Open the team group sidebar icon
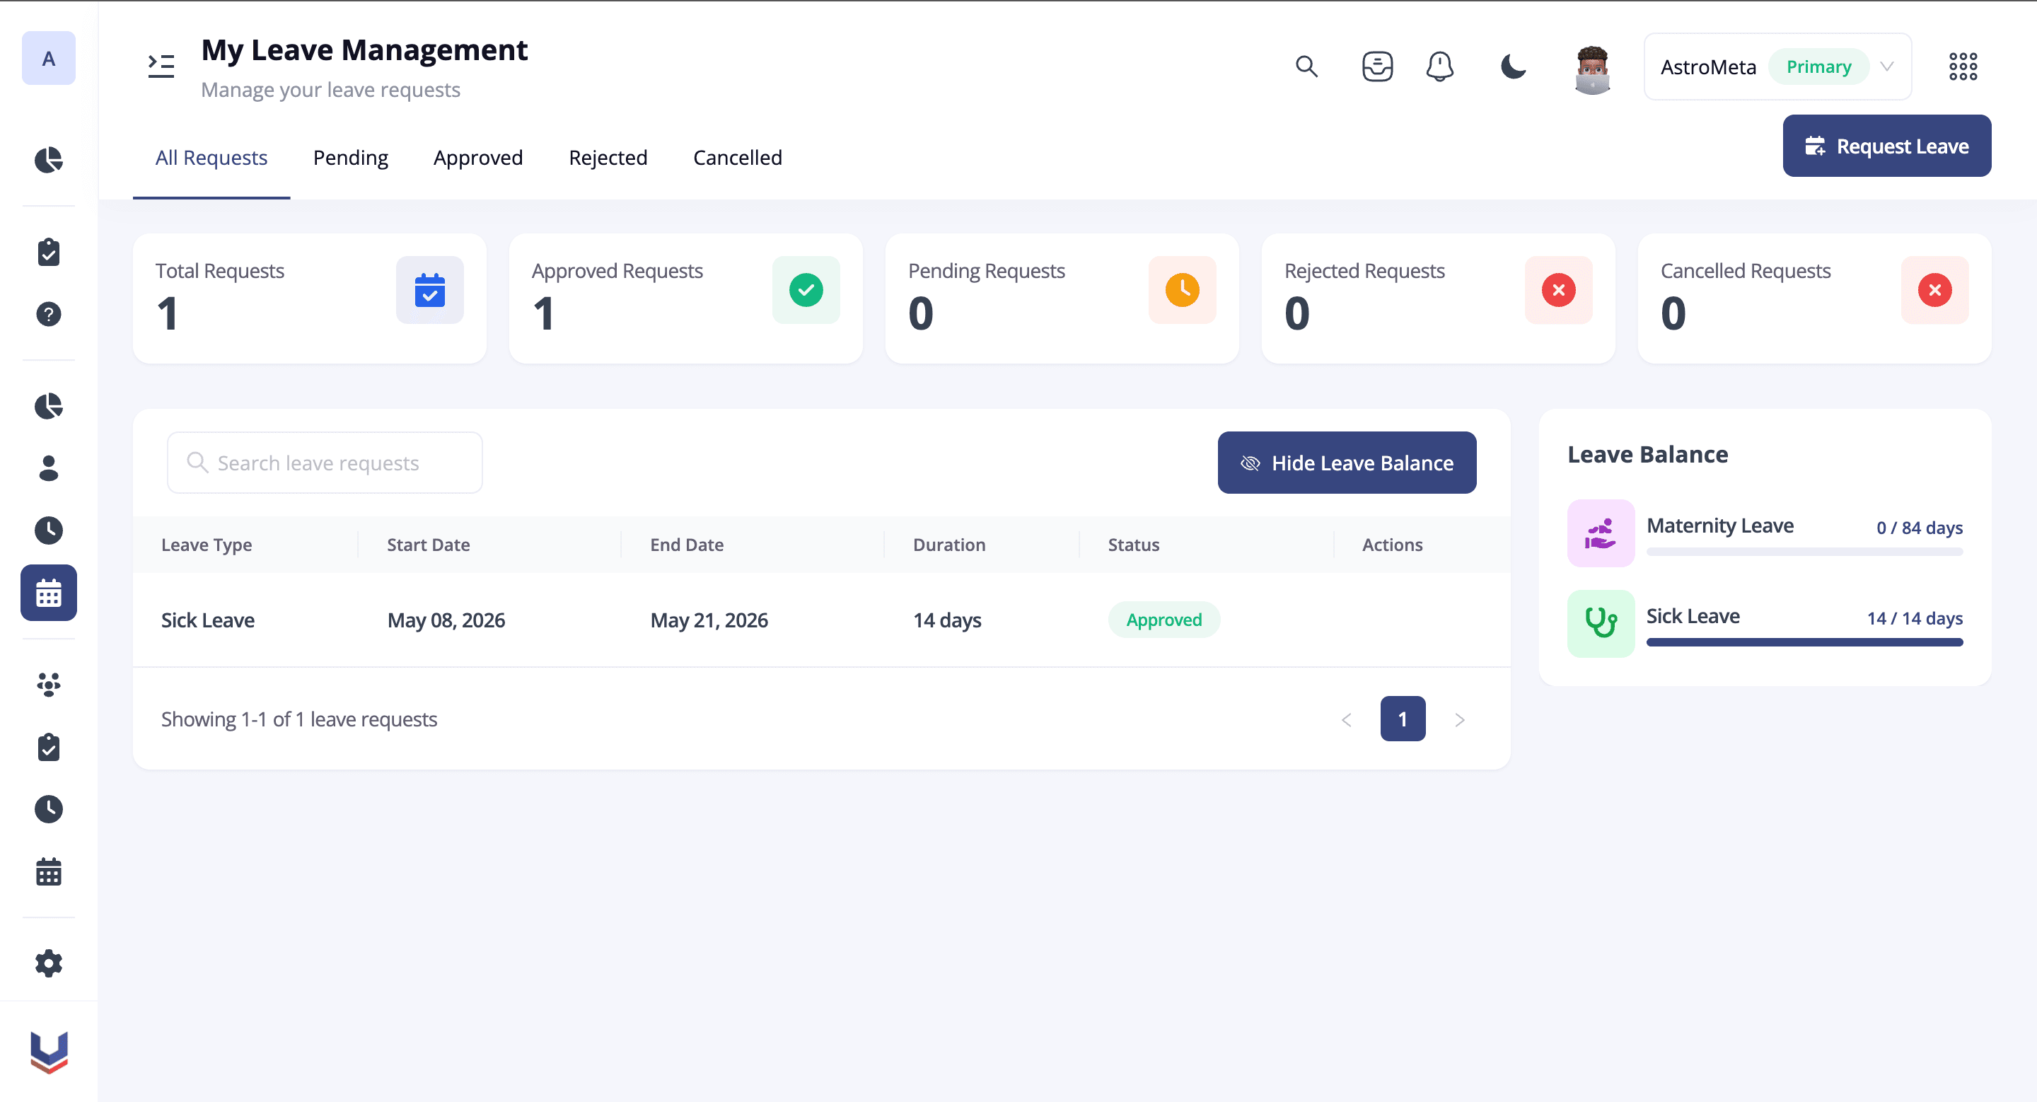Image resolution: width=2037 pixels, height=1102 pixels. pos(48,685)
